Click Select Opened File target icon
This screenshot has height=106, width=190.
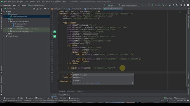(x=34, y=9)
